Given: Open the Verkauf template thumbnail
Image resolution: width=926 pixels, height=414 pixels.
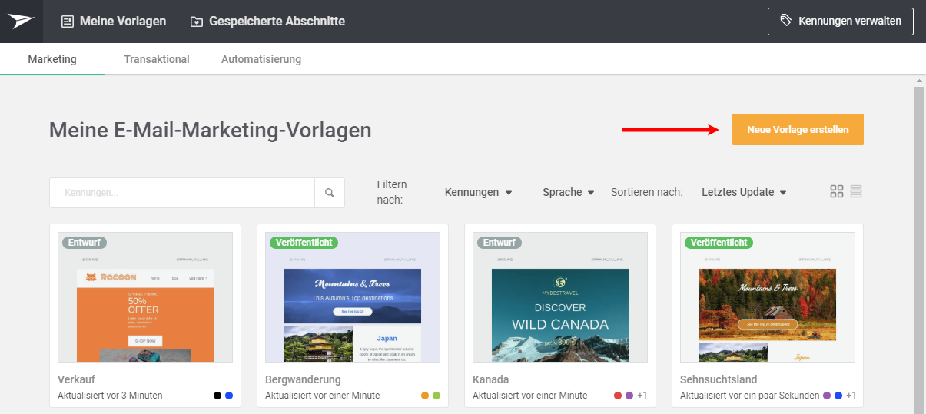Looking at the screenshot, I should click(x=145, y=297).
